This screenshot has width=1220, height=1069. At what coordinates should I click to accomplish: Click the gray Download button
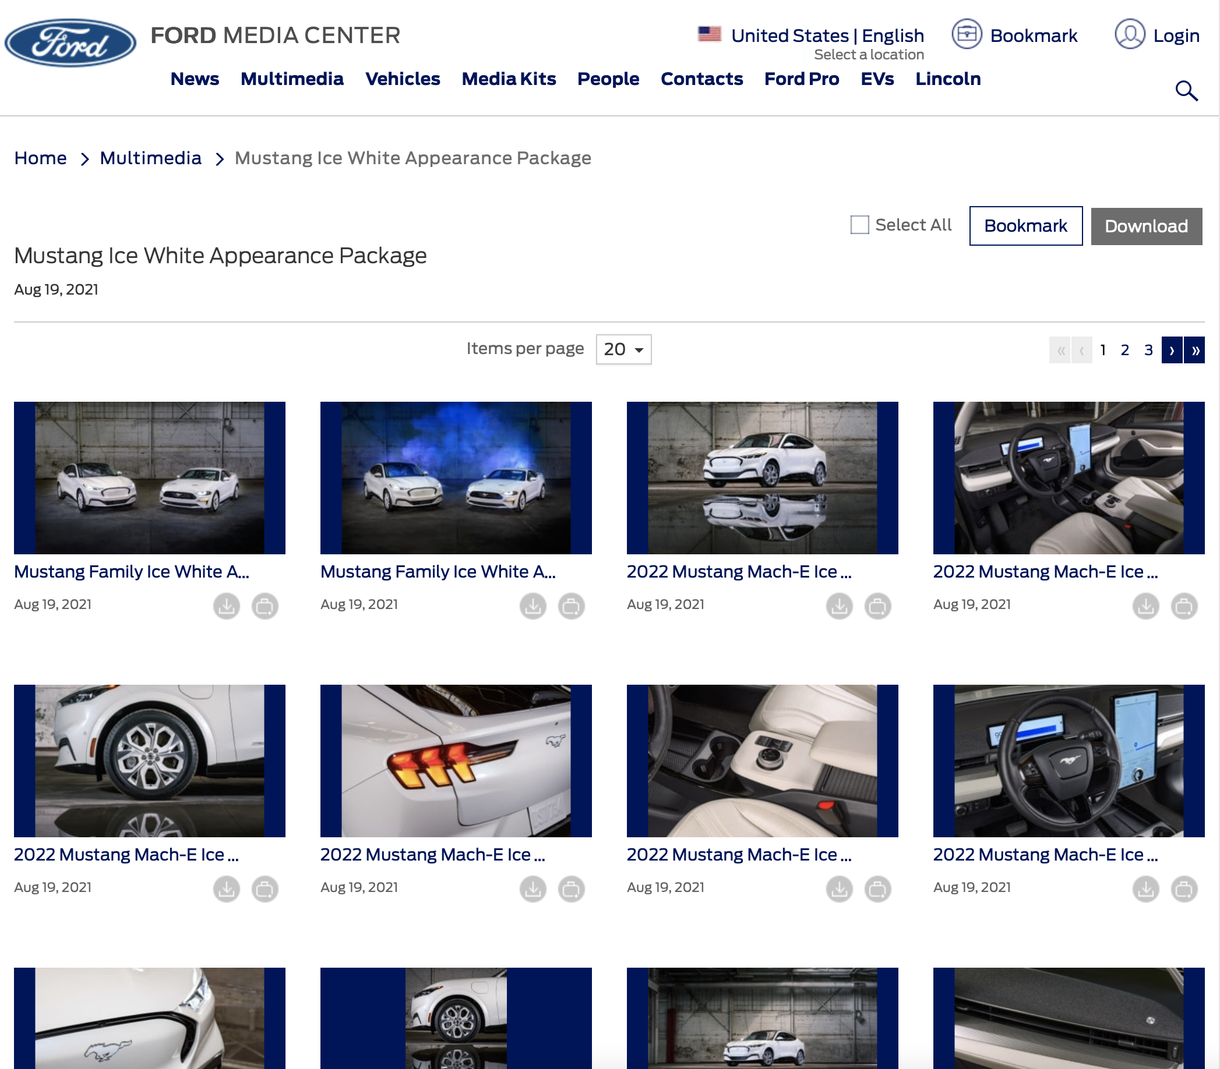(1146, 226)
